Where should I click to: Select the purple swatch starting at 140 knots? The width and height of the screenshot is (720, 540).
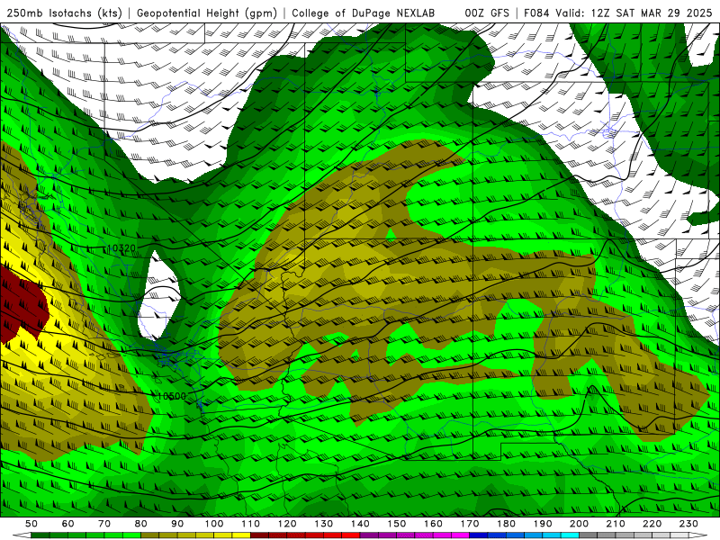pyautogui.click(x=369, y=535)
